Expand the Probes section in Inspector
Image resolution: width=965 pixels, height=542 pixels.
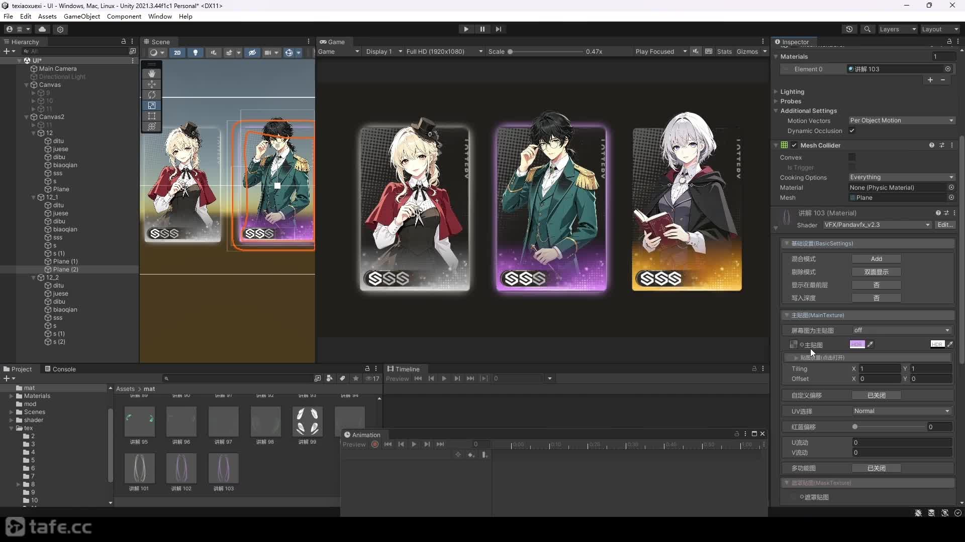point(776,101)
